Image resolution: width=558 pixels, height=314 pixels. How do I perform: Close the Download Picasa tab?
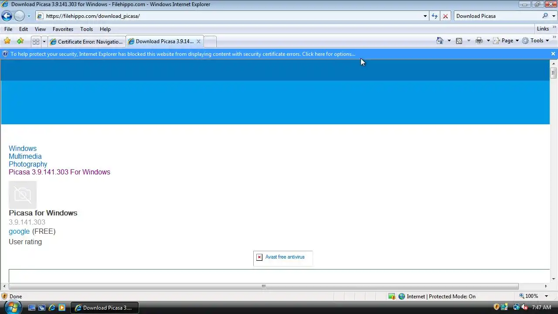pyautogui.click(x=198, y=41)
